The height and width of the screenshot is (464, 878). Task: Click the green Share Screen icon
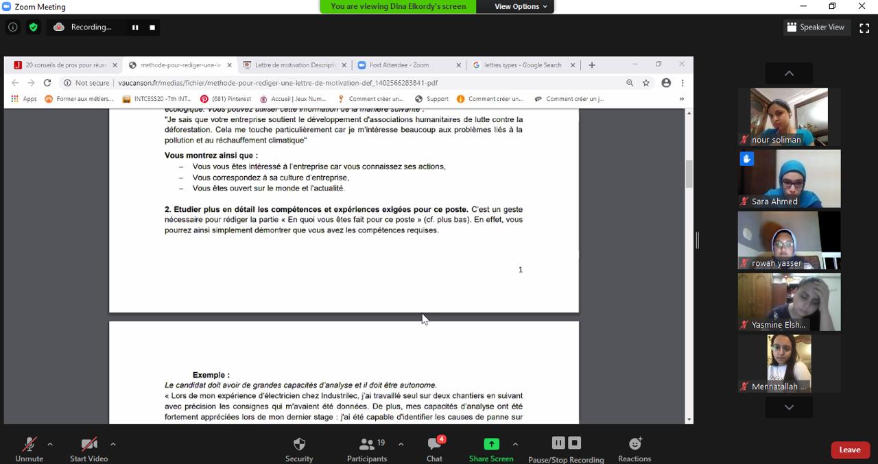491,444
